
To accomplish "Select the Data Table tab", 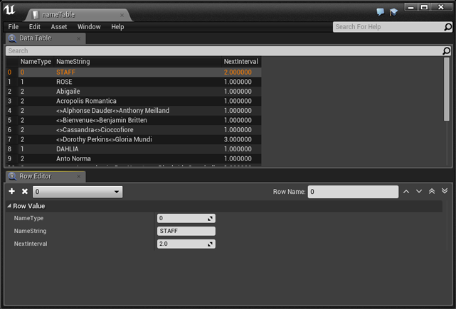I will tap(46, 38).
